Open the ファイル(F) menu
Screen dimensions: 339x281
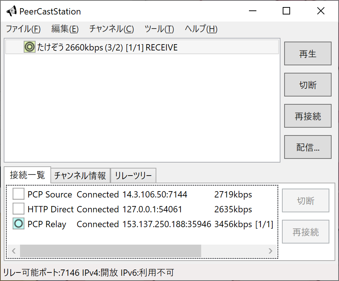point(23,29)
